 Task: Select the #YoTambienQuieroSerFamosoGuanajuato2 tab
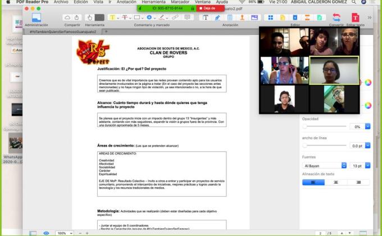tap(63, 31)
